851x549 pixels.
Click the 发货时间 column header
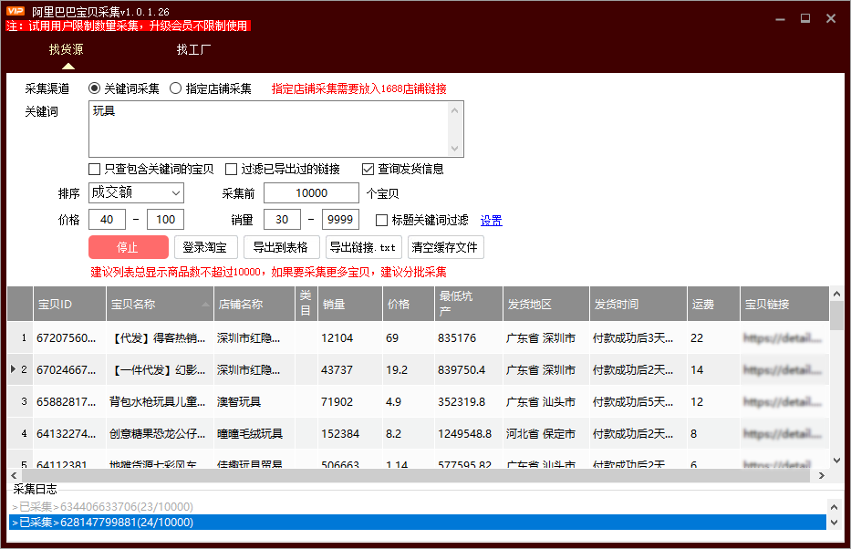click(638, 304)
